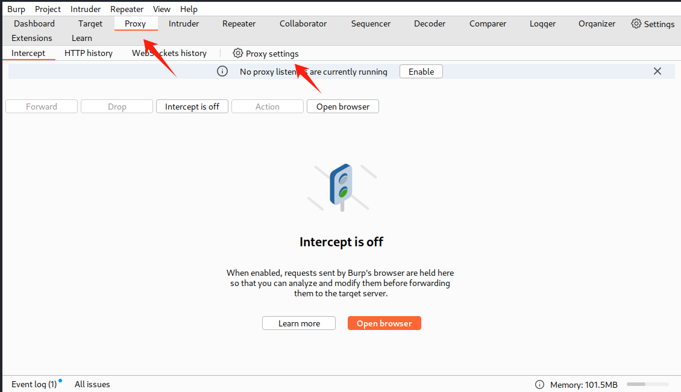Open the Logger tab
This screenshot has height=392, width=681.
542,23
